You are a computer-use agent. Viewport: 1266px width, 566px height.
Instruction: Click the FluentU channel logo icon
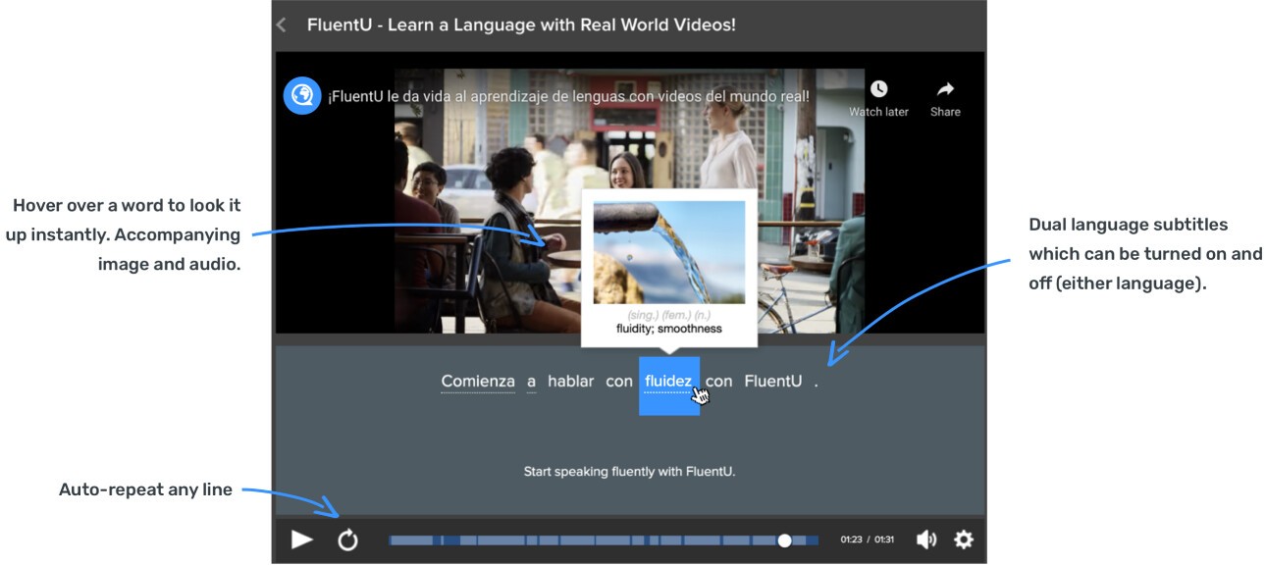click(302, 96)
